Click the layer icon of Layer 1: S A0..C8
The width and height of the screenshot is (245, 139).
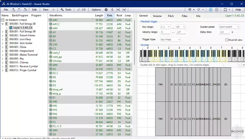click(11, 28)
